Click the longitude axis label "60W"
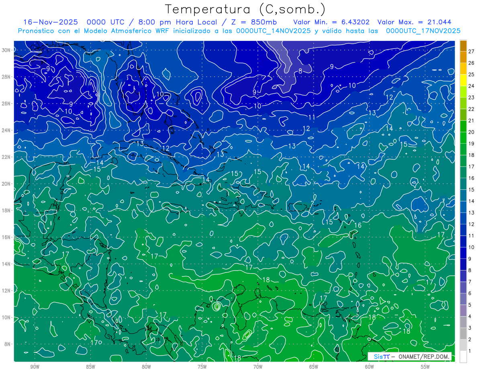482x372 pixels. 370,367
